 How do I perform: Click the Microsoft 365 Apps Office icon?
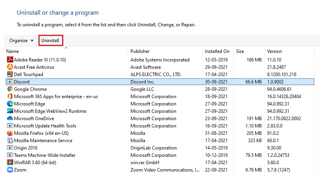click(x=10, y=97)
